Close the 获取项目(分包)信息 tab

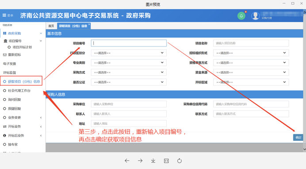pyautogui.click(x=89, y=24)
